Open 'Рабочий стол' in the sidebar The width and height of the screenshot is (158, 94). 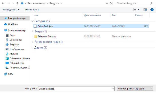(17, 63)
